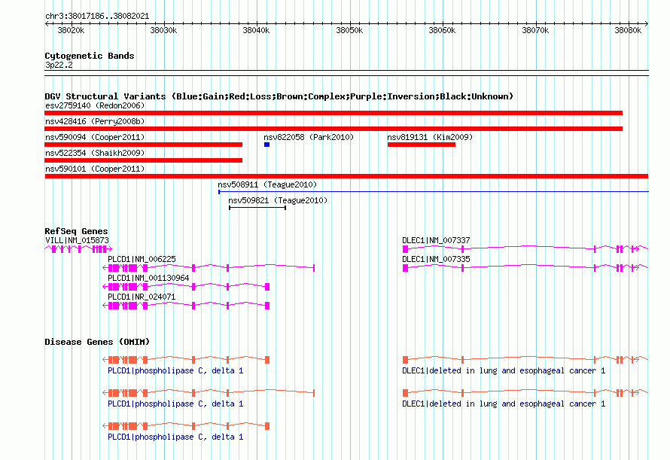This screenshot has height=460, width=670.
Task: Select the red bar beneath nsv522354
Action: (x=144, y=160)
